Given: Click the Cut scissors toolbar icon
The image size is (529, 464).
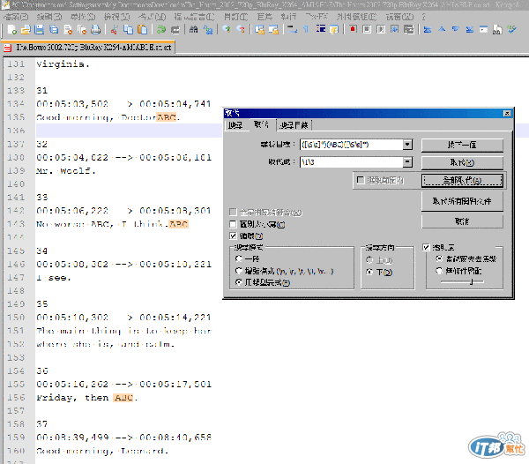Looking at the screenshot, I should [x=114, y=30].
